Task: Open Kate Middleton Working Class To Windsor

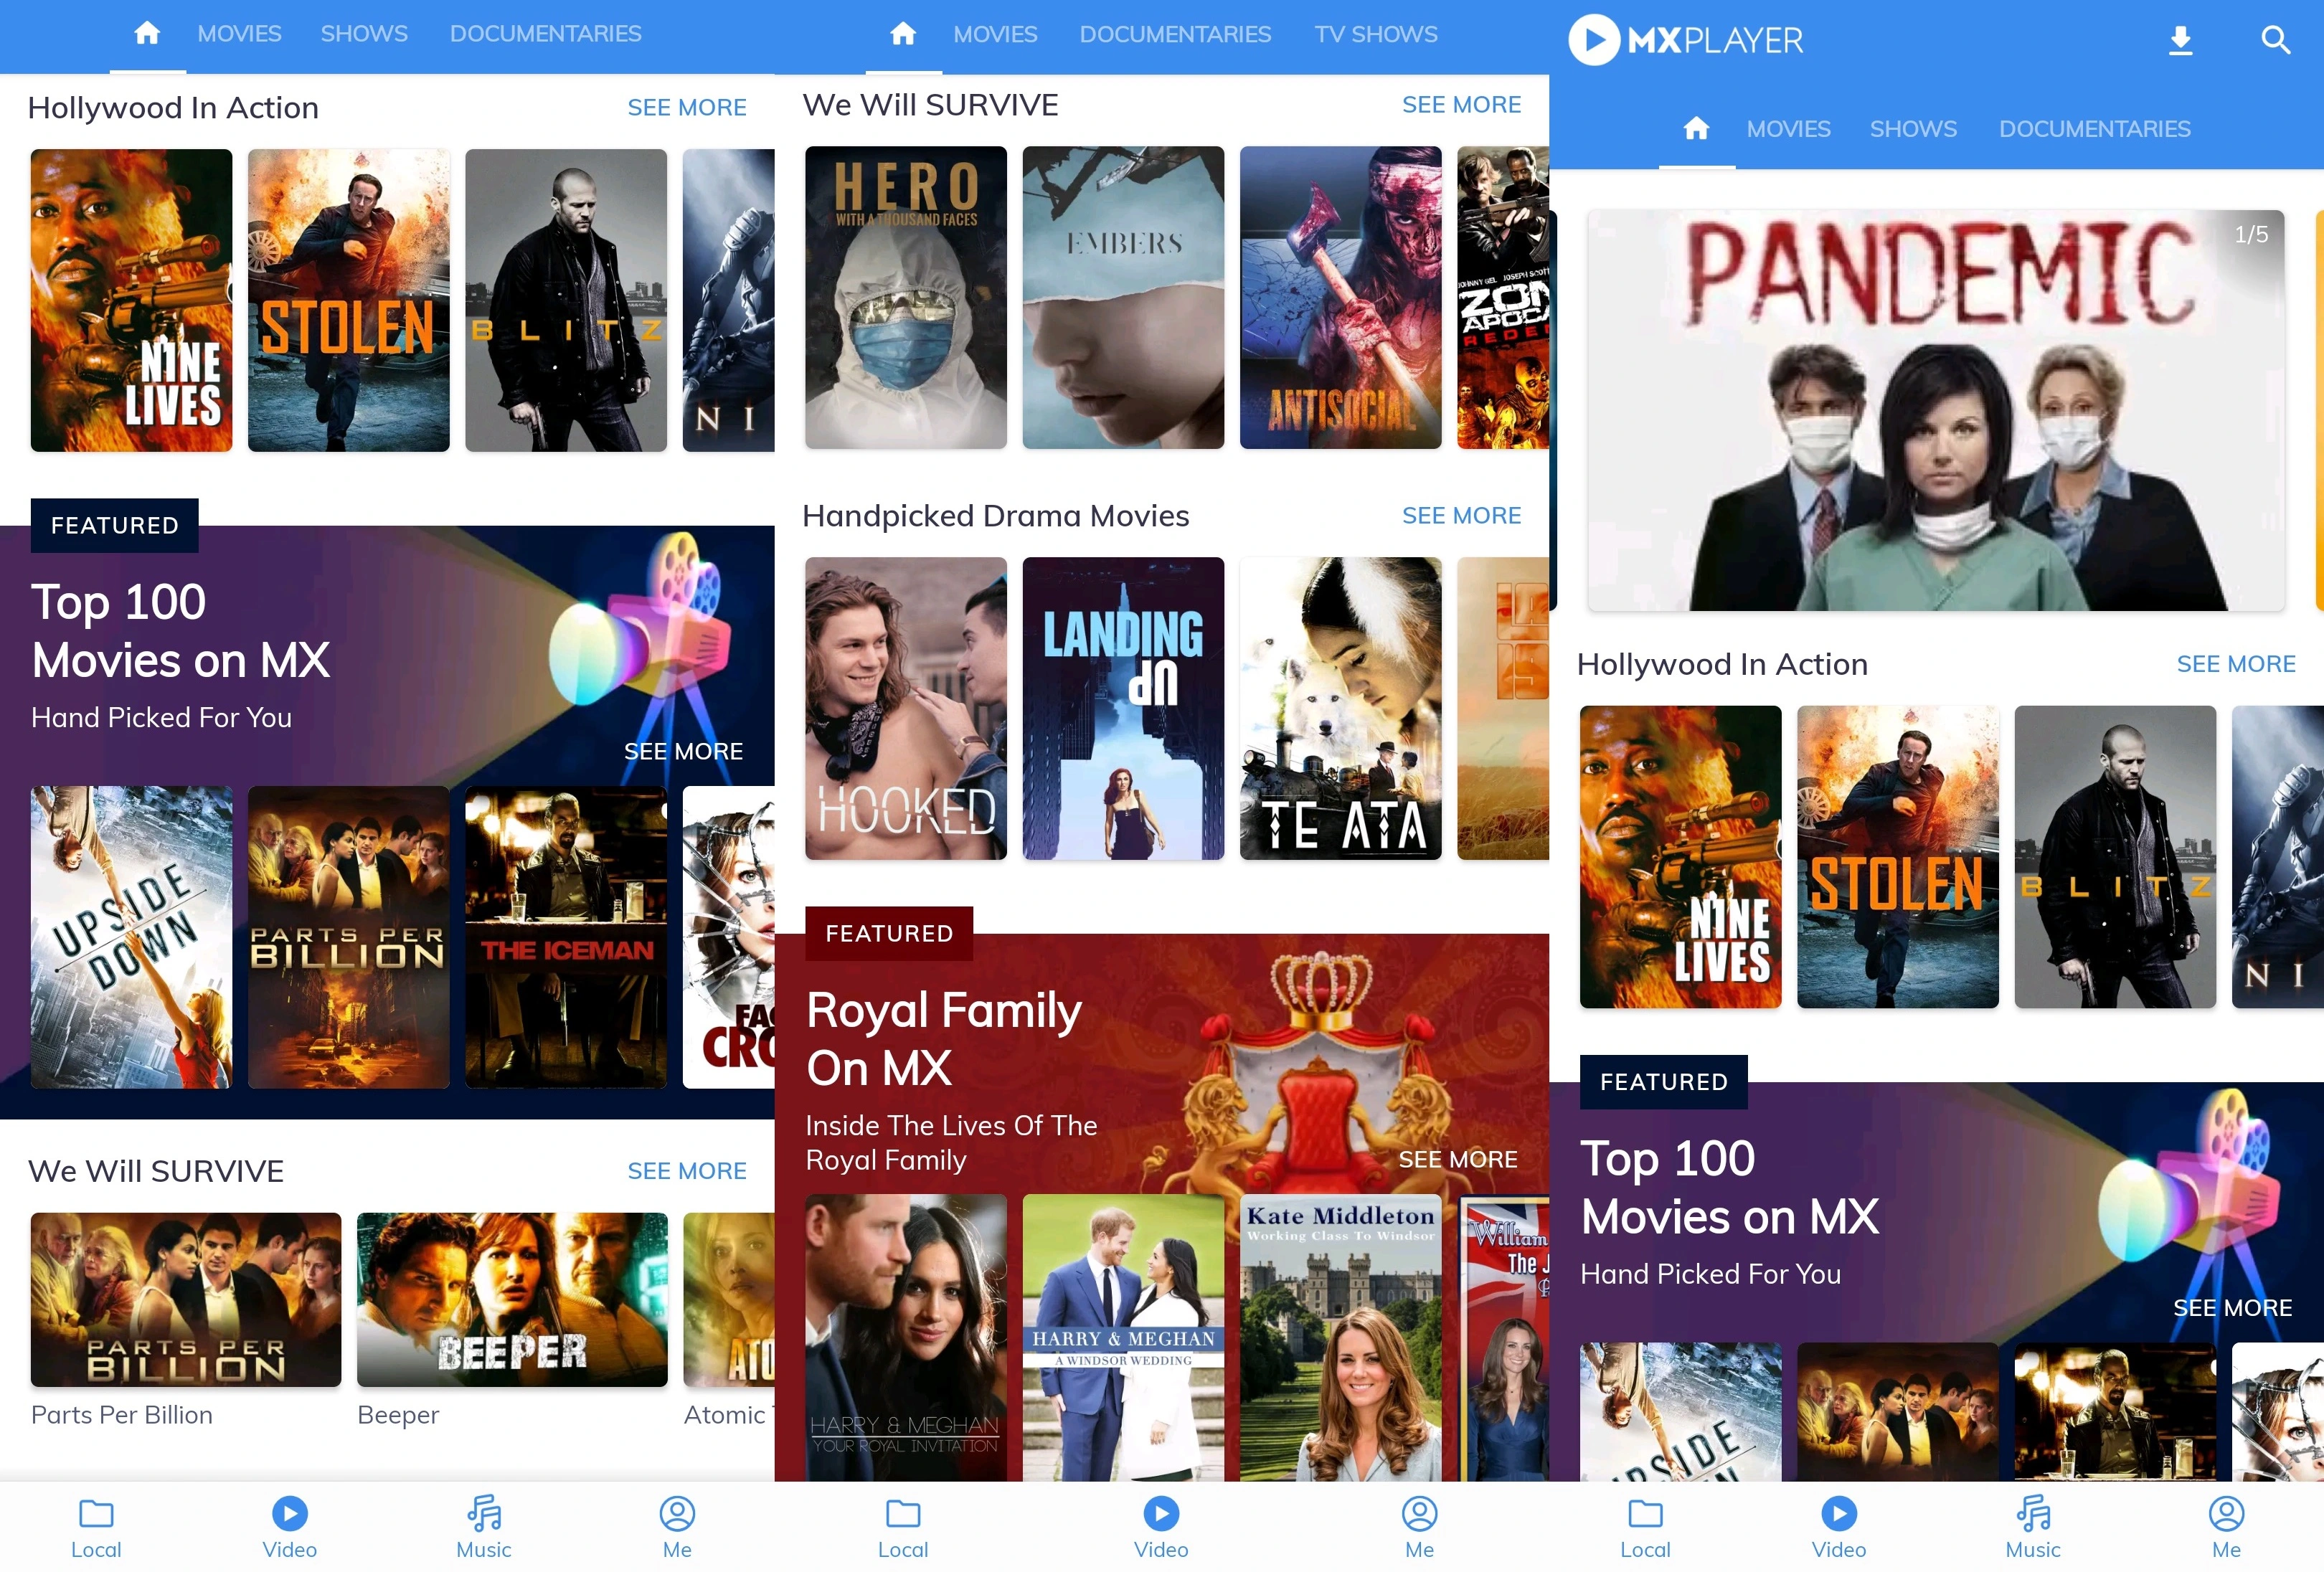Action: pyautogui.click(x=1341, y=1338)
